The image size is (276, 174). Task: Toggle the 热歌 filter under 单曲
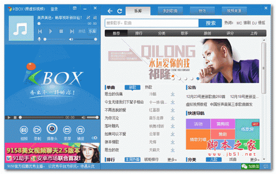pos(149,87)
